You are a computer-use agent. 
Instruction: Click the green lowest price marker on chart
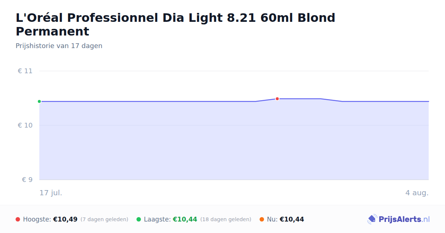point(39,101)
